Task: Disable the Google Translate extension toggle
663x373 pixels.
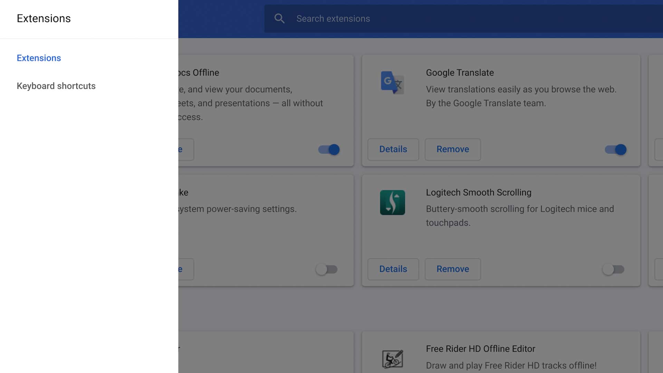Action: [615, 150]
